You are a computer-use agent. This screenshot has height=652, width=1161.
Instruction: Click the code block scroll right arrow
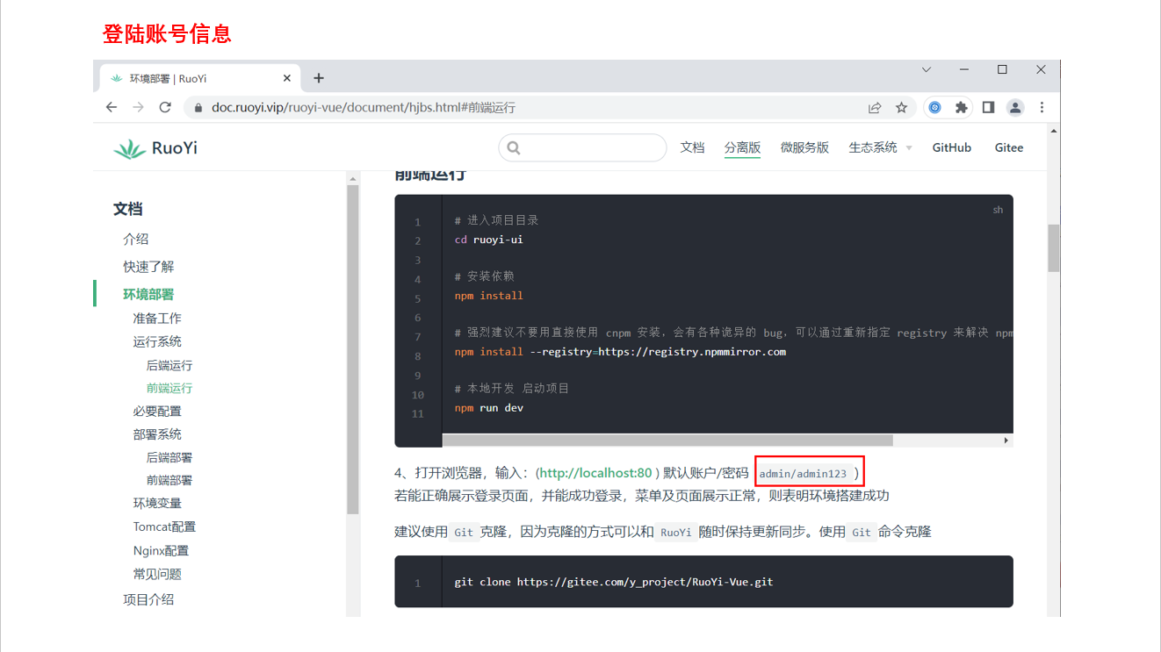pos(1006,441)
